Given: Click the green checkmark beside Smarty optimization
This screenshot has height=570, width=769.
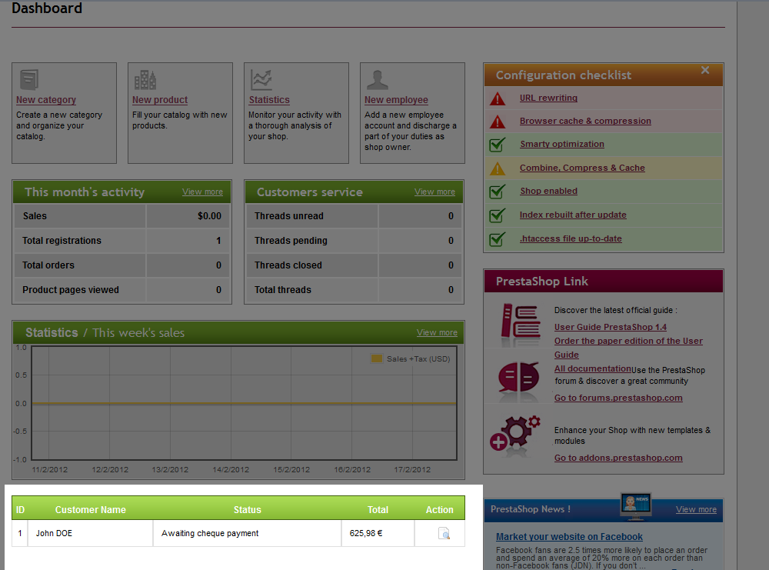Looking at the screenshot, I should click(x=498, y=145).
